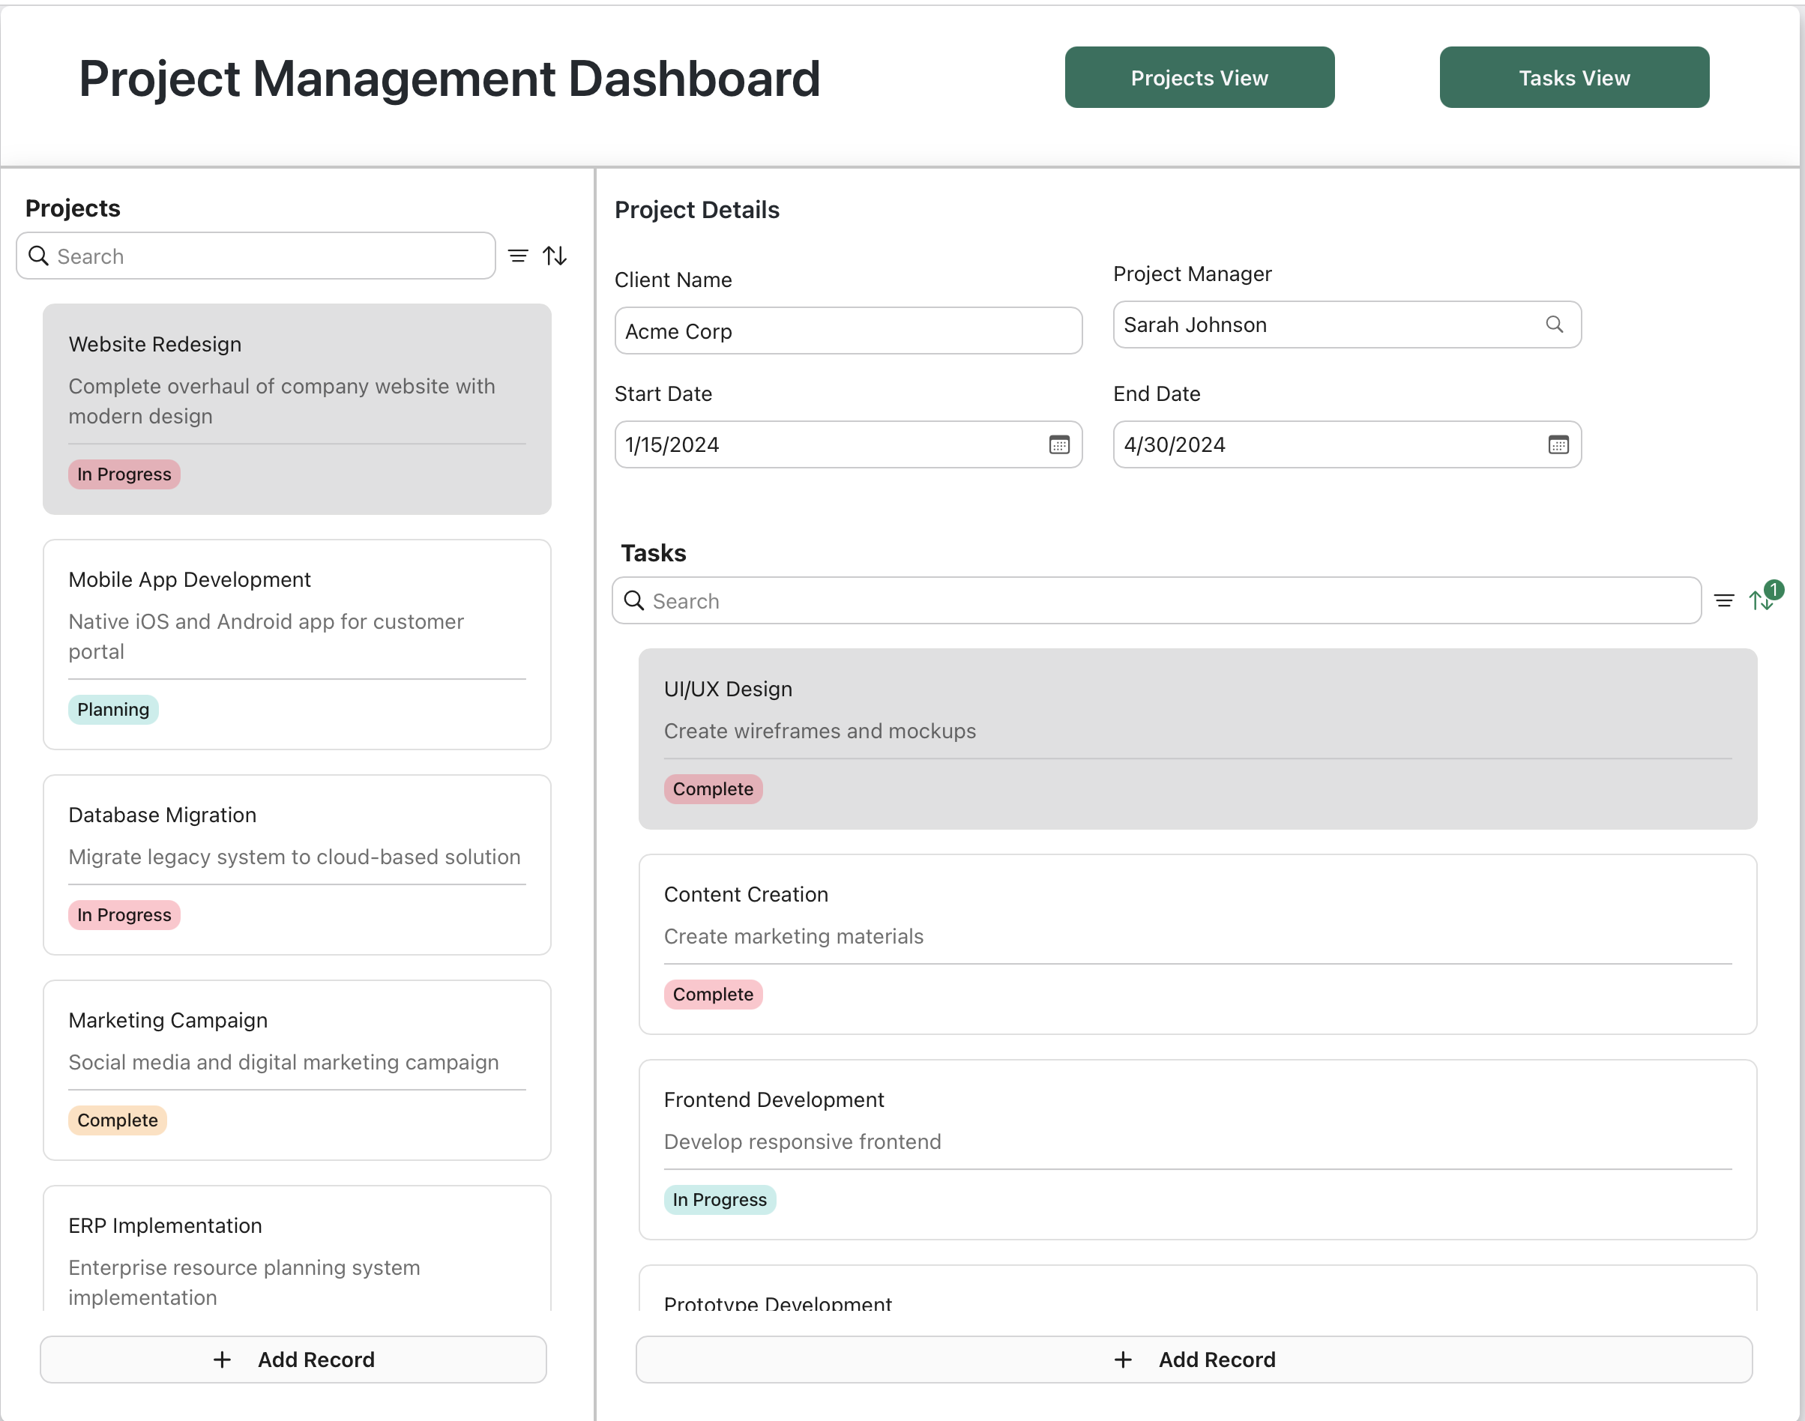Image resolution: width=1805 pixels, height=1421 pixels.
Task: Click the magnifier in the Projects search bar
Action: pyautogui.click(x=37, y=256)
